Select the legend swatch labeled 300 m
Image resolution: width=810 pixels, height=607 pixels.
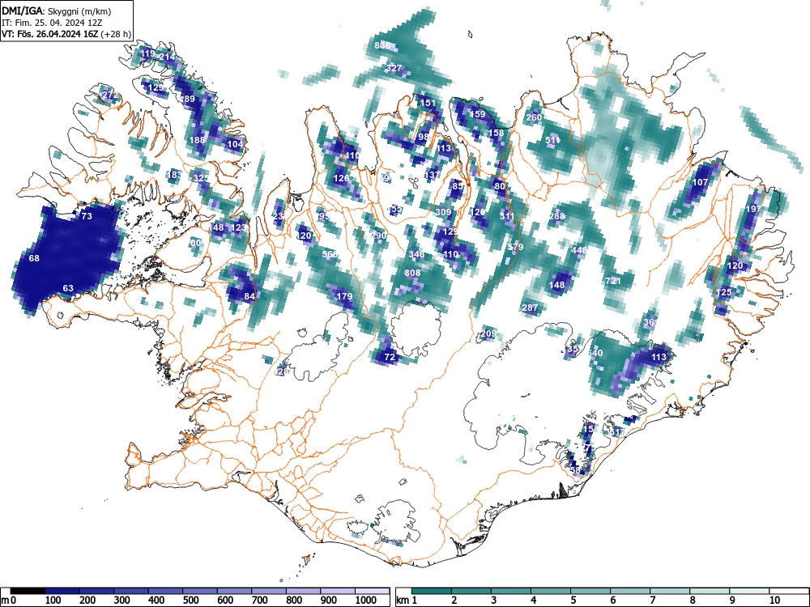130,591
